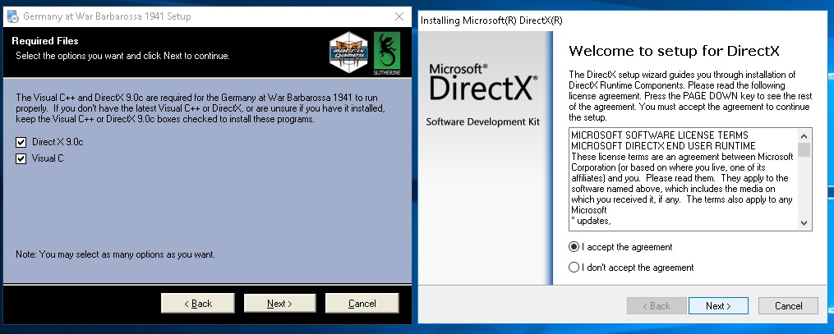Image resolution: width=834 pixels, height=334 pixels.
Task: Click "Welcome to setup for DirectX" heading
Action: [674, 51]
